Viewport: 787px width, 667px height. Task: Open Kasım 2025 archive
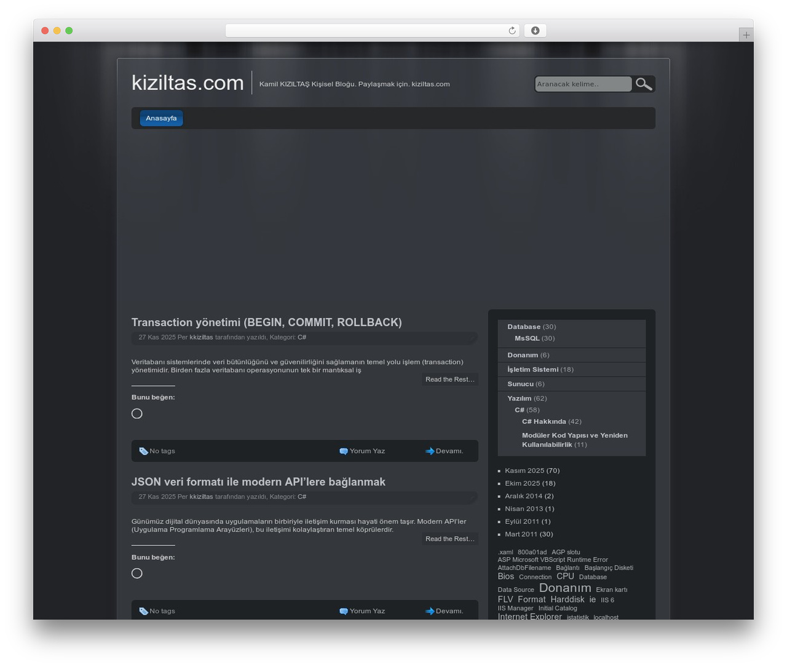click(x=524, y=471)
